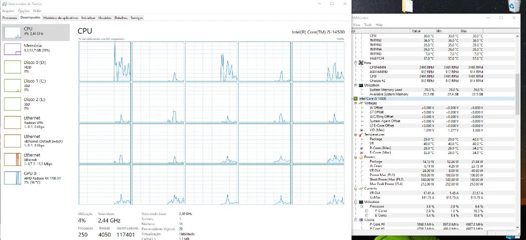Select the LLC/Ring Offset voltage row
526x240 pixels.
[433, 116]
